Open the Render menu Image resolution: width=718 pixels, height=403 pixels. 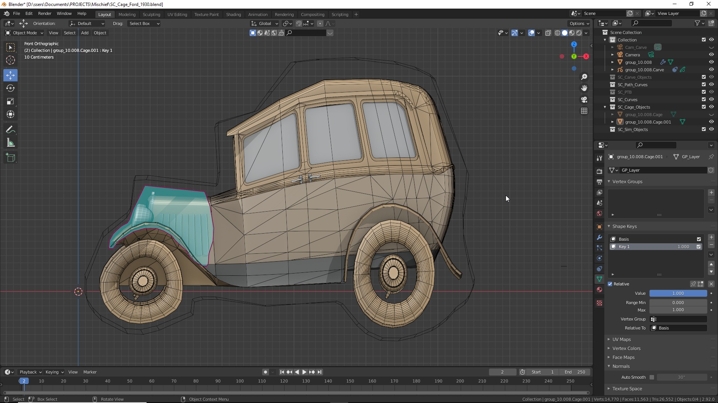pyautogui.click(x=45, y=13)
